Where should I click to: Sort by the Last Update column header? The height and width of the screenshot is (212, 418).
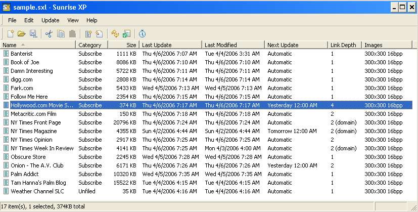coord(171,45)
